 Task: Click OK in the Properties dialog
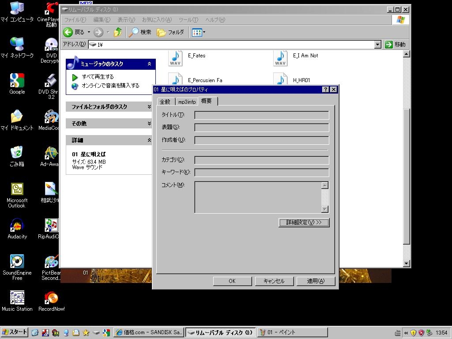click(x=232, y=281)
